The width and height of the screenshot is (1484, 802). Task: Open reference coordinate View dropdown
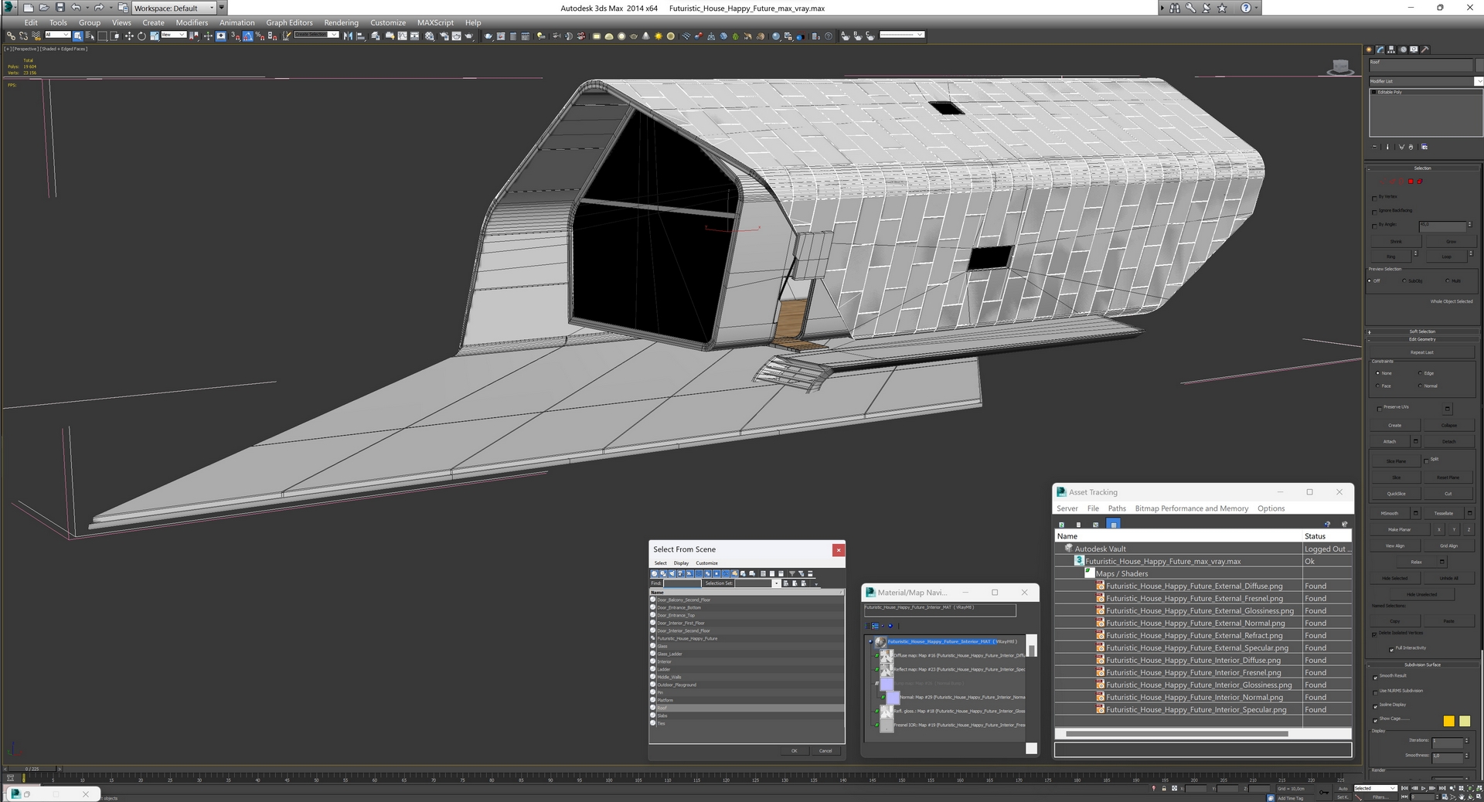173,35
